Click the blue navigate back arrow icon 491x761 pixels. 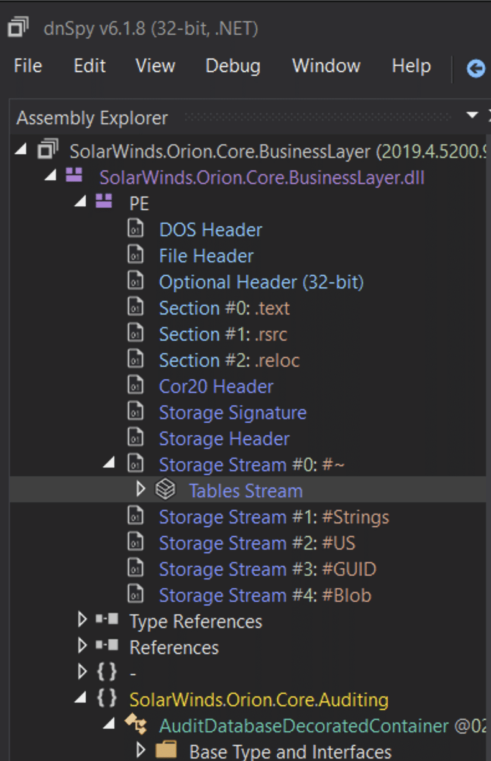[476, 68]
